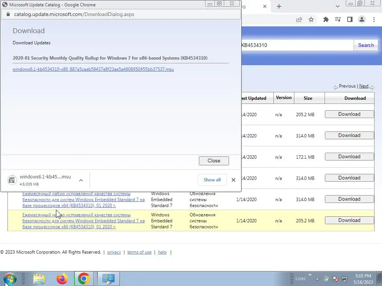The width and height of the screenshot is (382, 286).
Task: Click the Action Center flag tray icon
Action: (335, 279)
